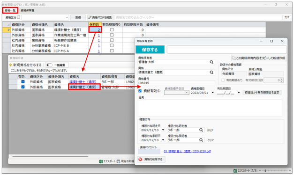Switch to the 資格保有者 tab
Screen dimensions: 294x175
point(27,10)
